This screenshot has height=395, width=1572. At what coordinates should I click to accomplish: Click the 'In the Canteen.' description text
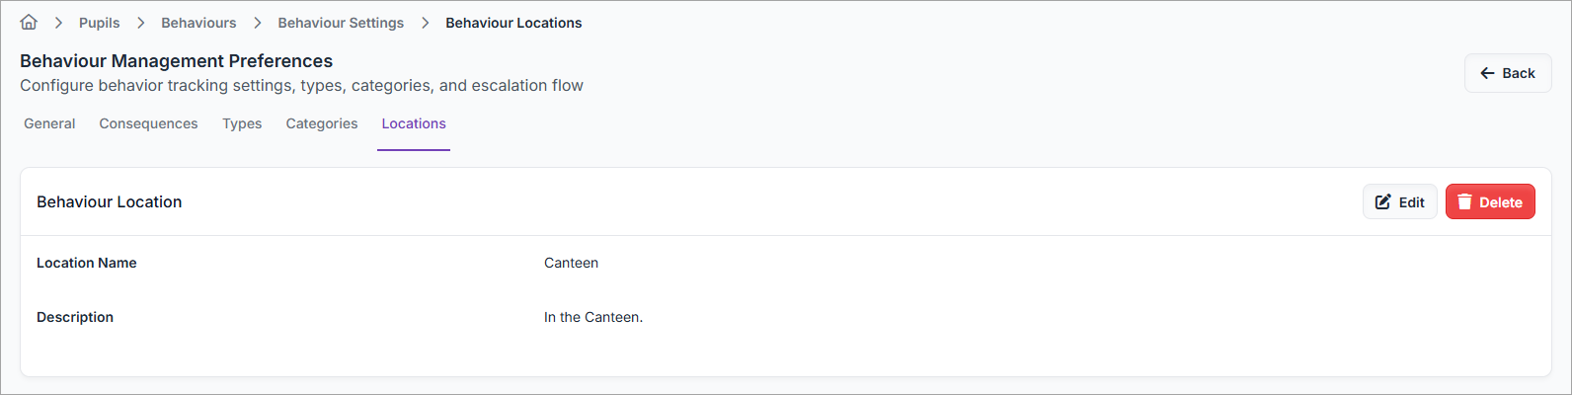click(592, 317)
